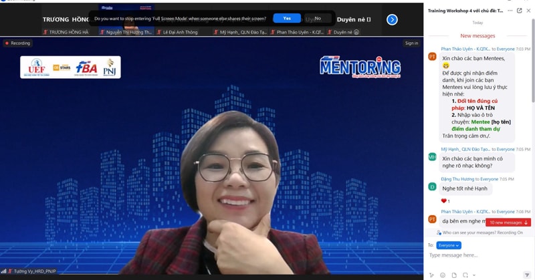Image resolution: width=535 pixels, height=280 pixels.
Task: Expand screenshot options arrow in chat toolbar
Action: [474, 275]
